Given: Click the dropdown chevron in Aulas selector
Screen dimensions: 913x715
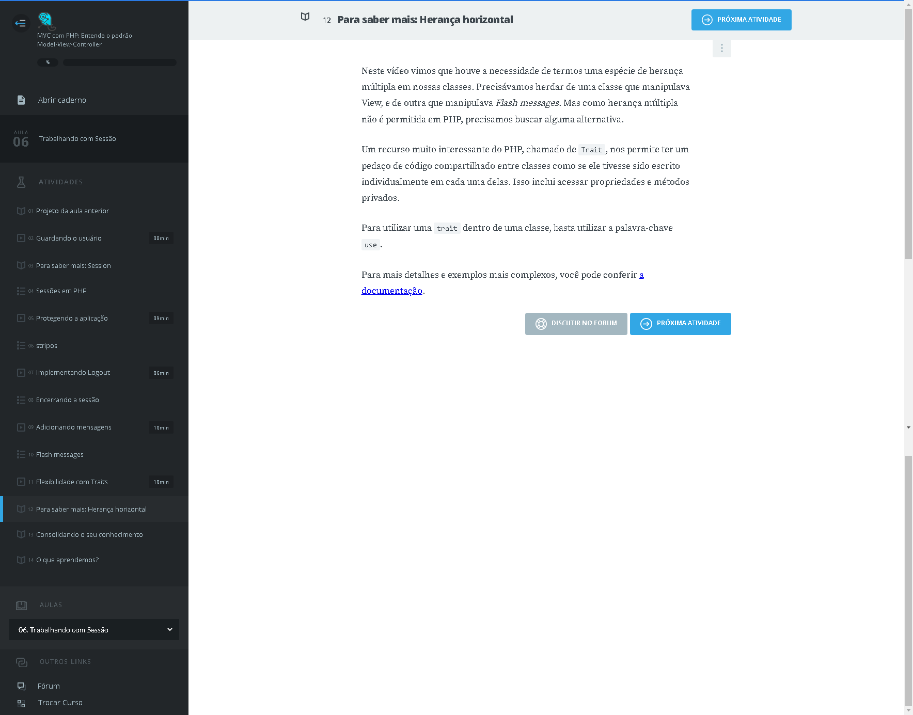Looking at the screenshot, I should (x=170, y=629).
